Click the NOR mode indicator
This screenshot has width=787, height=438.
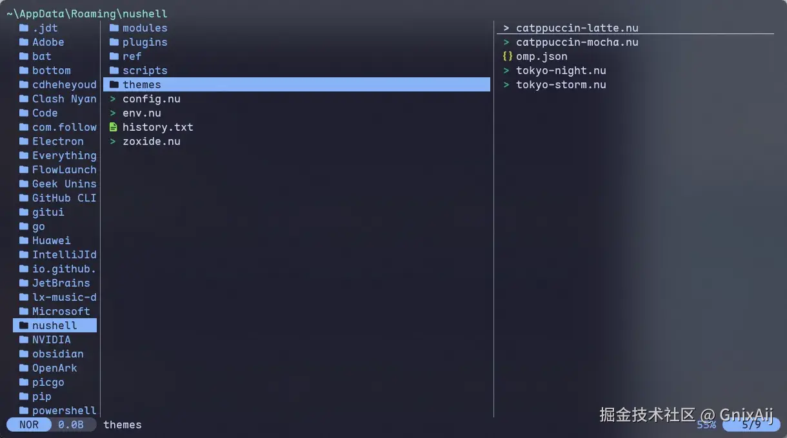pyautogui.click(x=28, y=424)
